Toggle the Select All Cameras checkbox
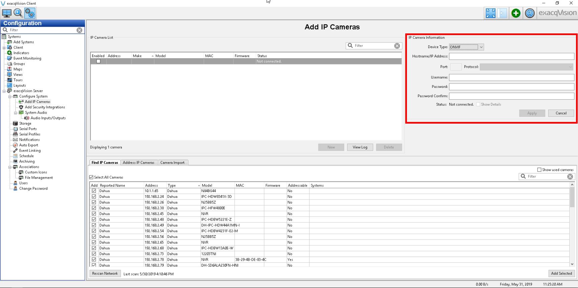 91,177
